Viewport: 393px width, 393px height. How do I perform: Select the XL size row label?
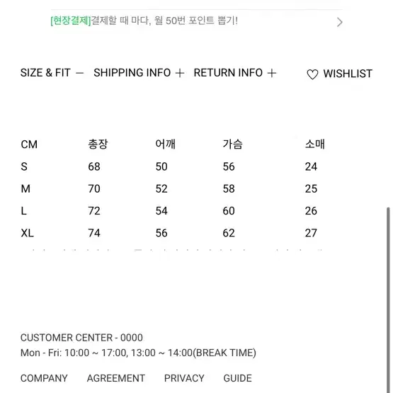coord(28,233)
